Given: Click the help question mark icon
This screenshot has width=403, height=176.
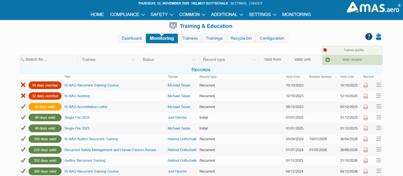Looking at the screenshot, I should pyautogui.click(x=368, y=37).
